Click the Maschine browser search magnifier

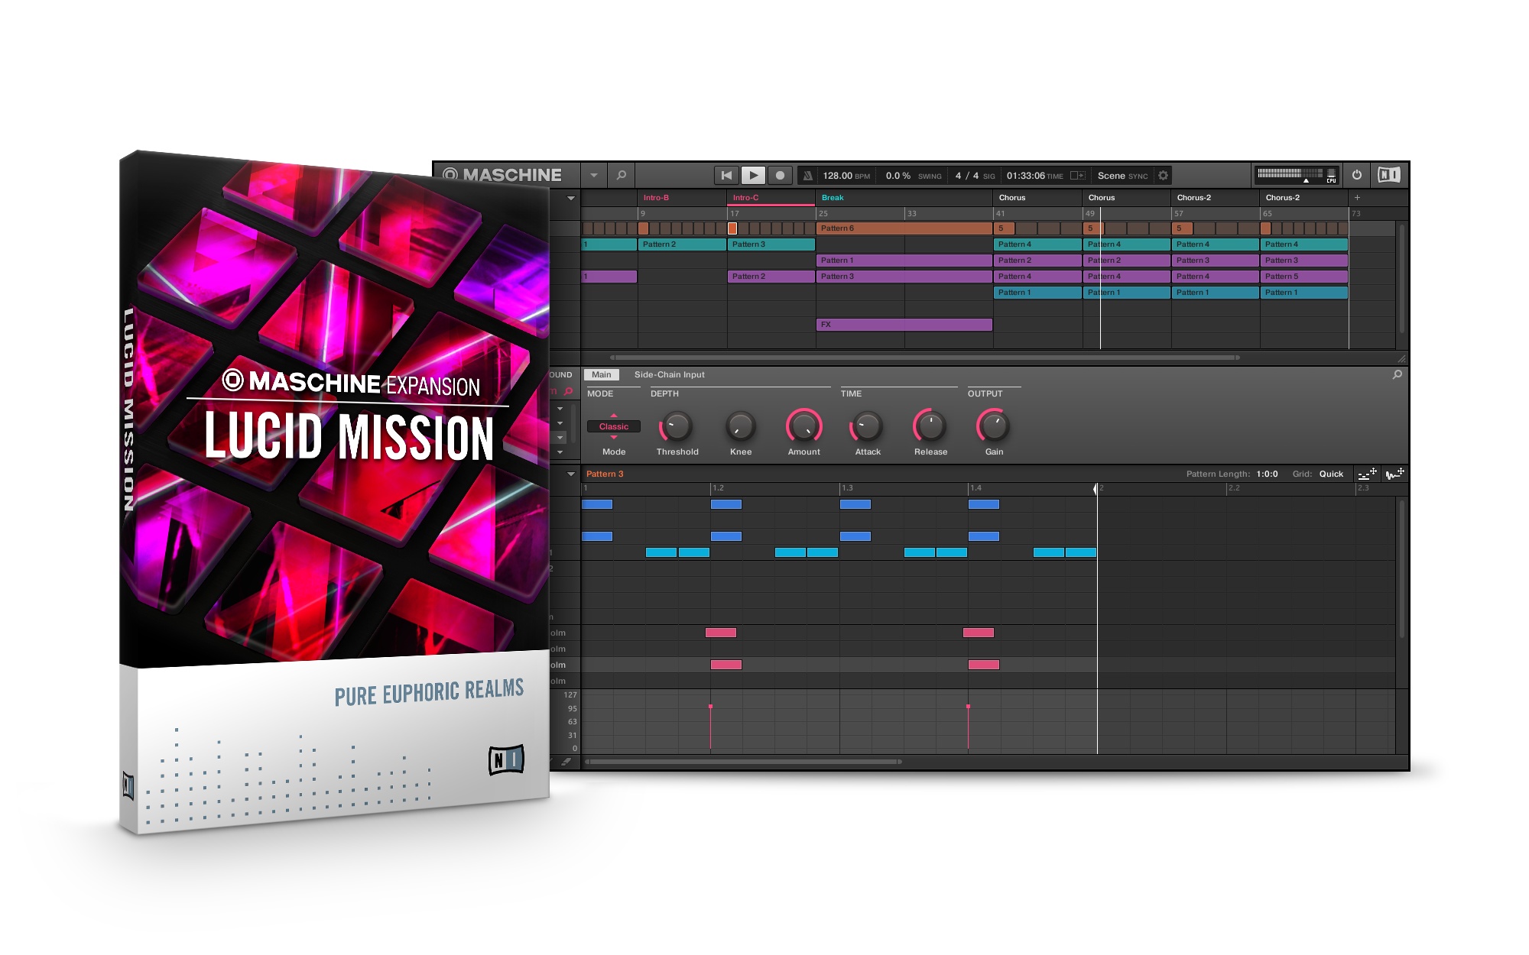[622, 175]
